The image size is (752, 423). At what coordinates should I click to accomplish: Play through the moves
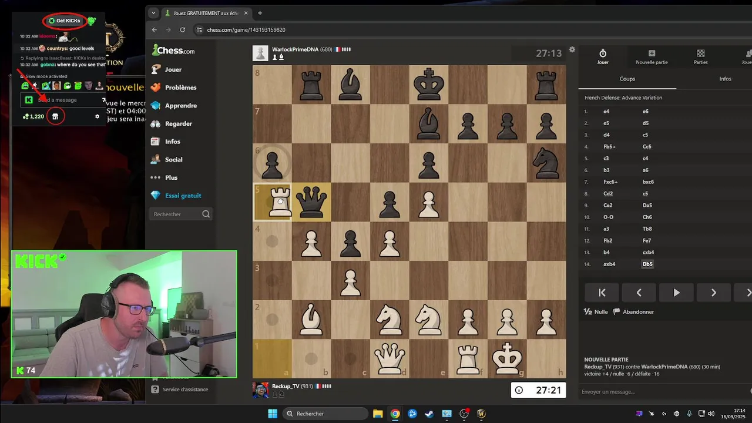click(x=676, y=293)
